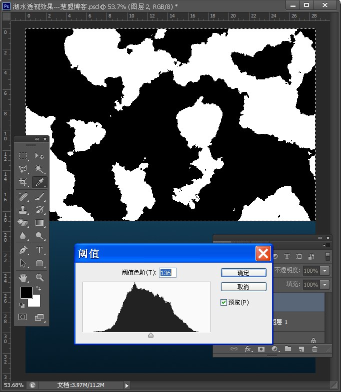Image resolution: width=341 pixels, height=392 pixels.
Task: Select the Clone Stamp tool
Action: [x=23, y=210]
